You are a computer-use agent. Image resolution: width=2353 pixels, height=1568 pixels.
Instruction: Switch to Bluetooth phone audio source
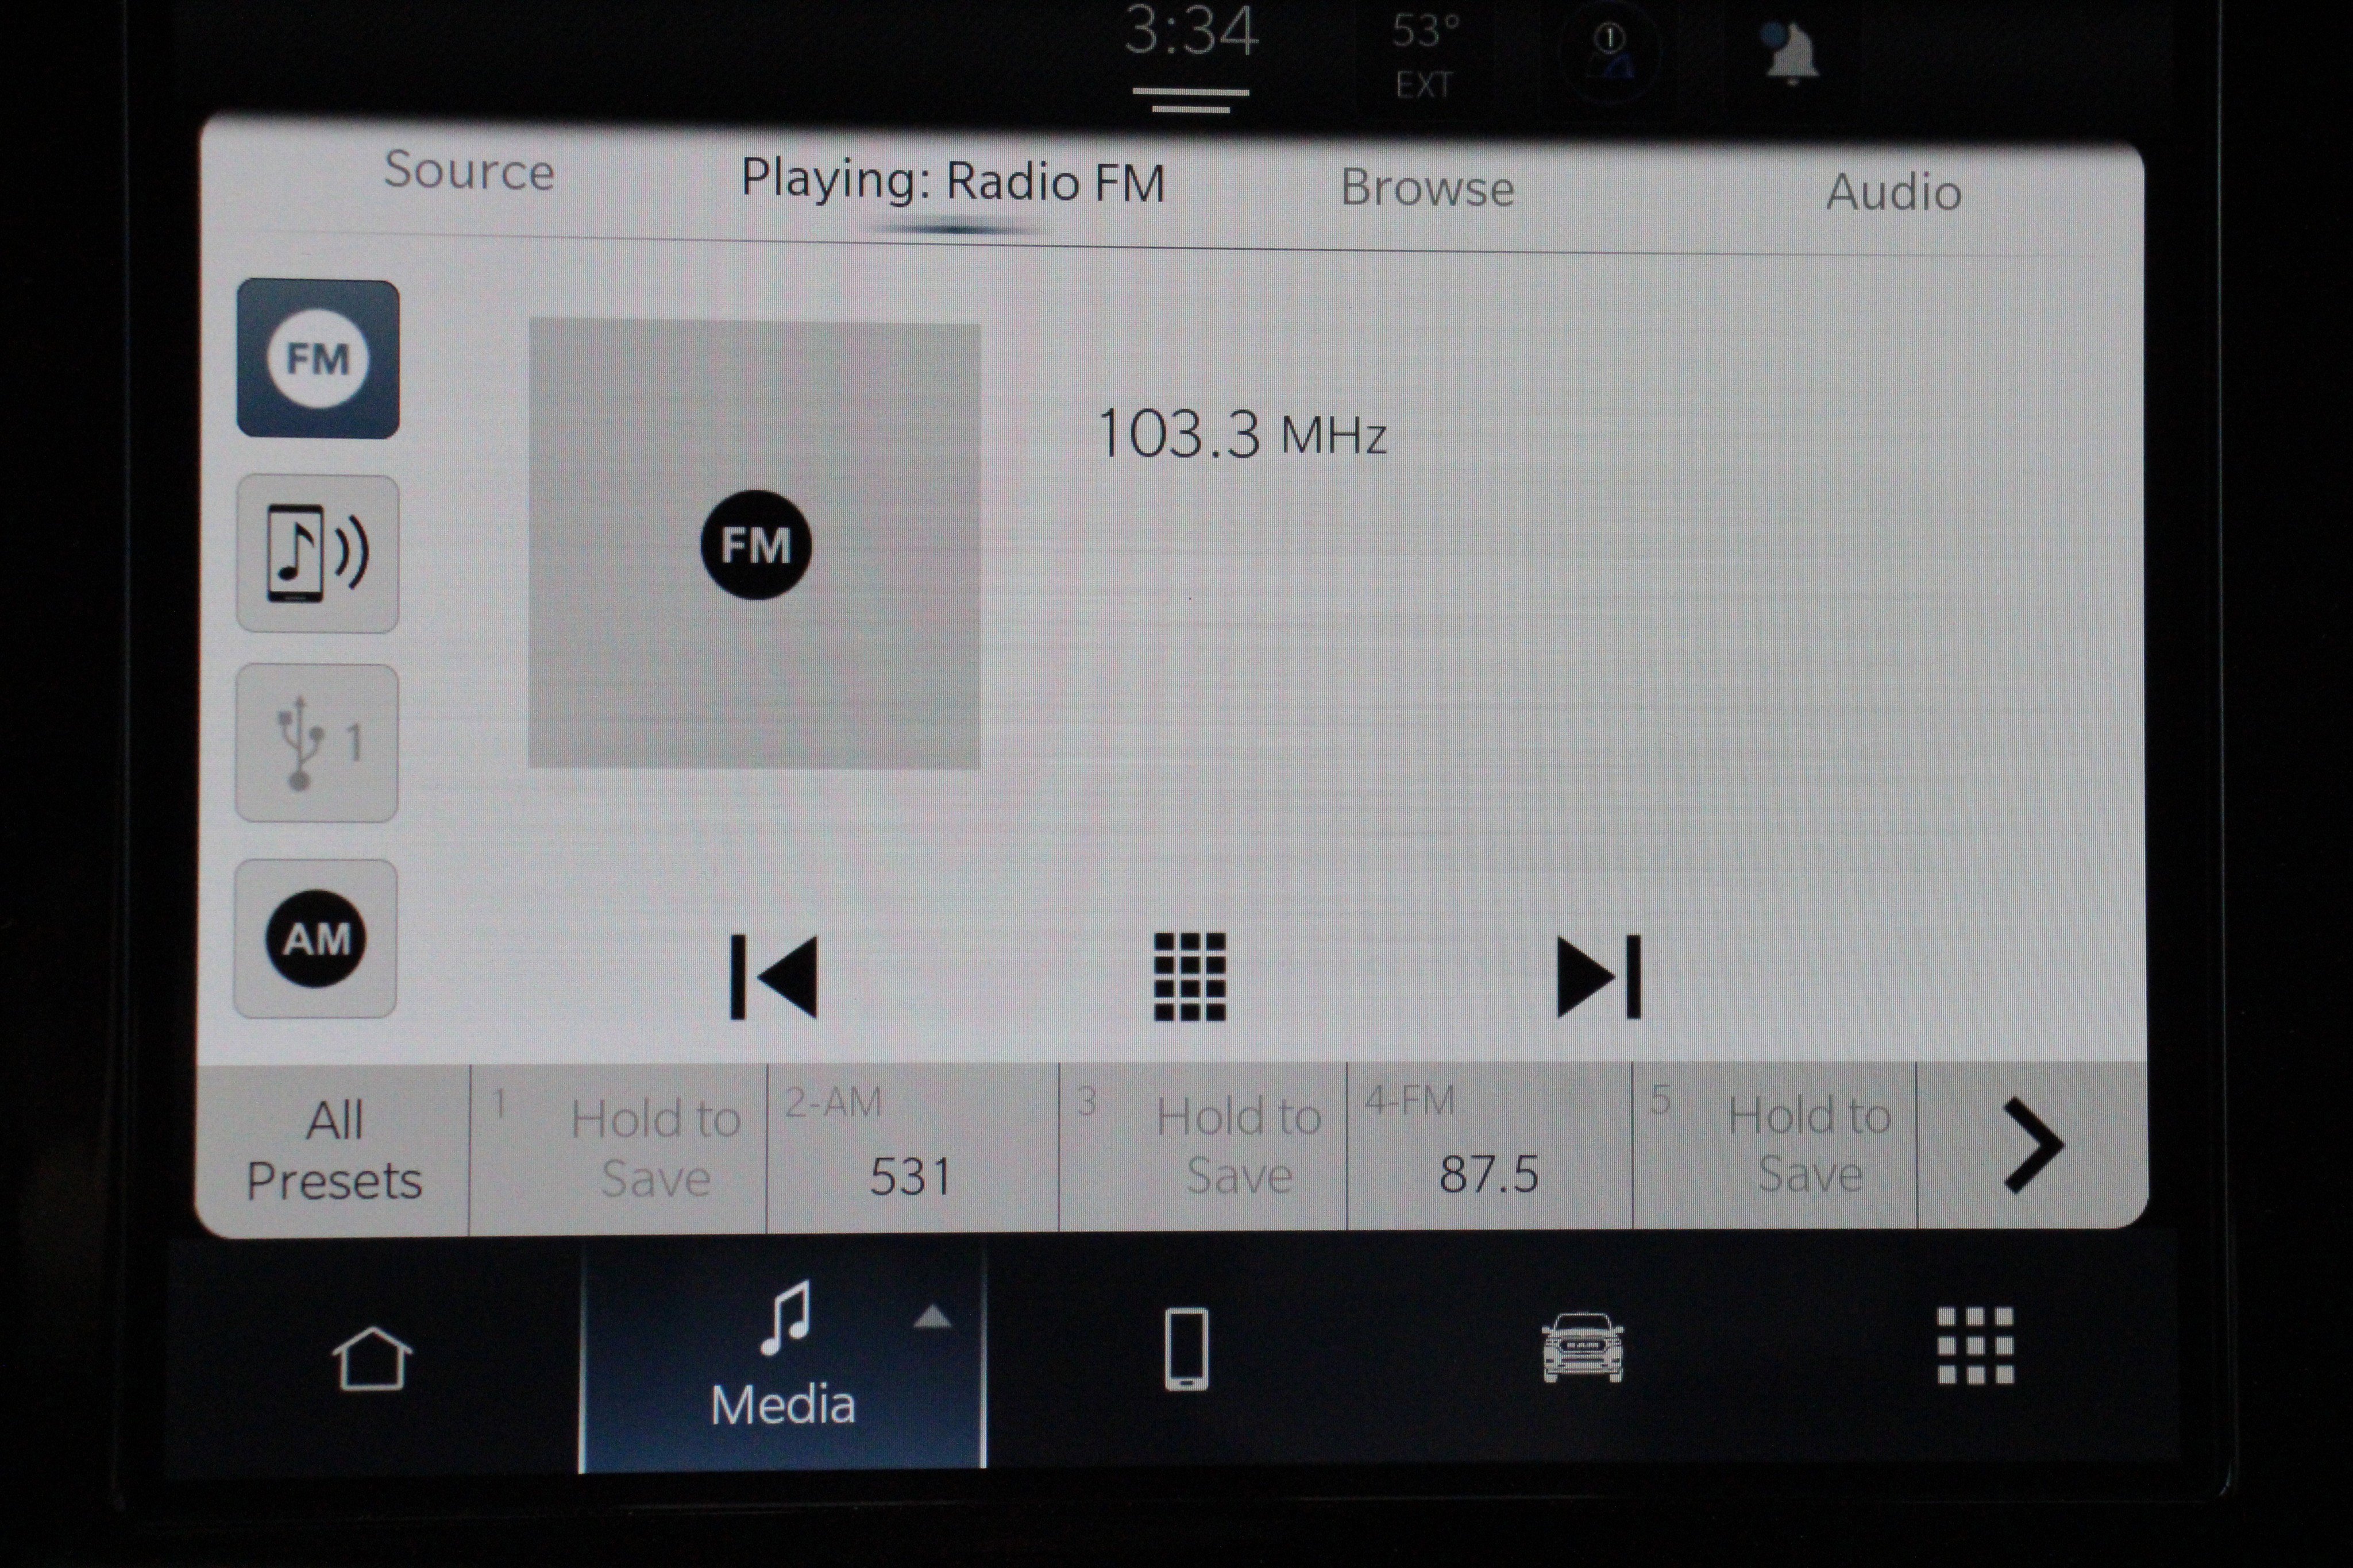click(x=318, y=554)
